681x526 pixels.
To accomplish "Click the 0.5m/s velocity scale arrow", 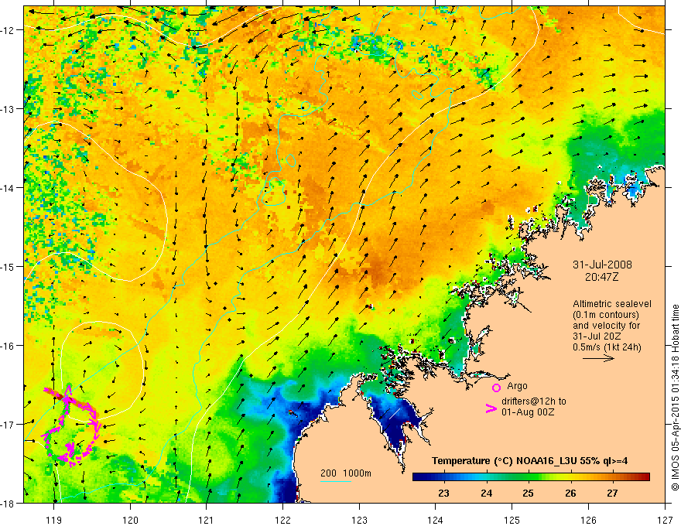I will click(x=598, y=358).
